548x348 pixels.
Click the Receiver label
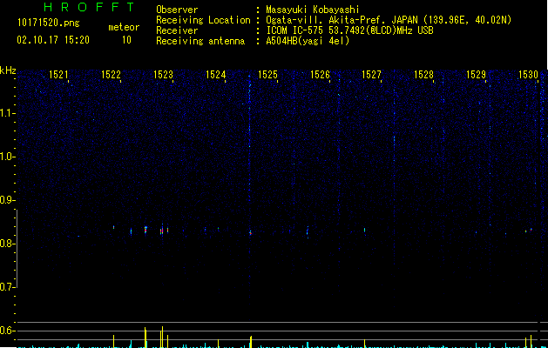pyautogui.click(x=177, y=30)
